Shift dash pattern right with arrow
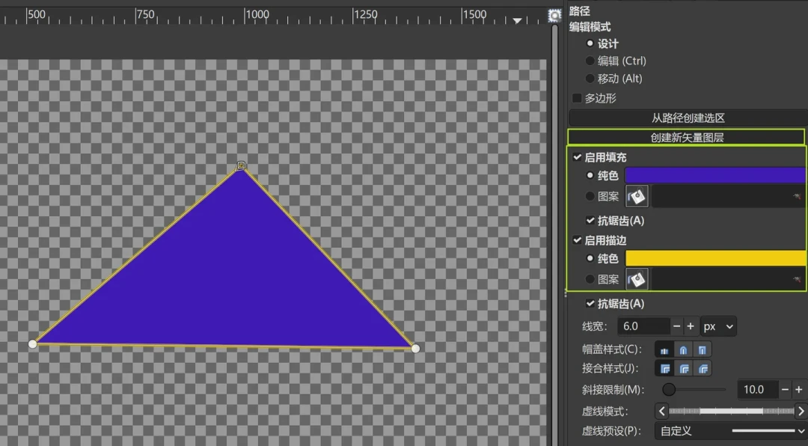Image resolution: width=808 pixels, height=446 pixels. point(801,412)
